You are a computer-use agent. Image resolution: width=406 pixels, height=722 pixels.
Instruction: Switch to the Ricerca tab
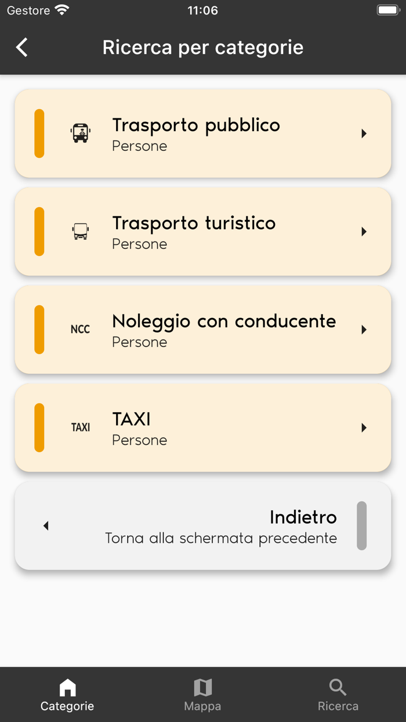(x=338, y=694)
